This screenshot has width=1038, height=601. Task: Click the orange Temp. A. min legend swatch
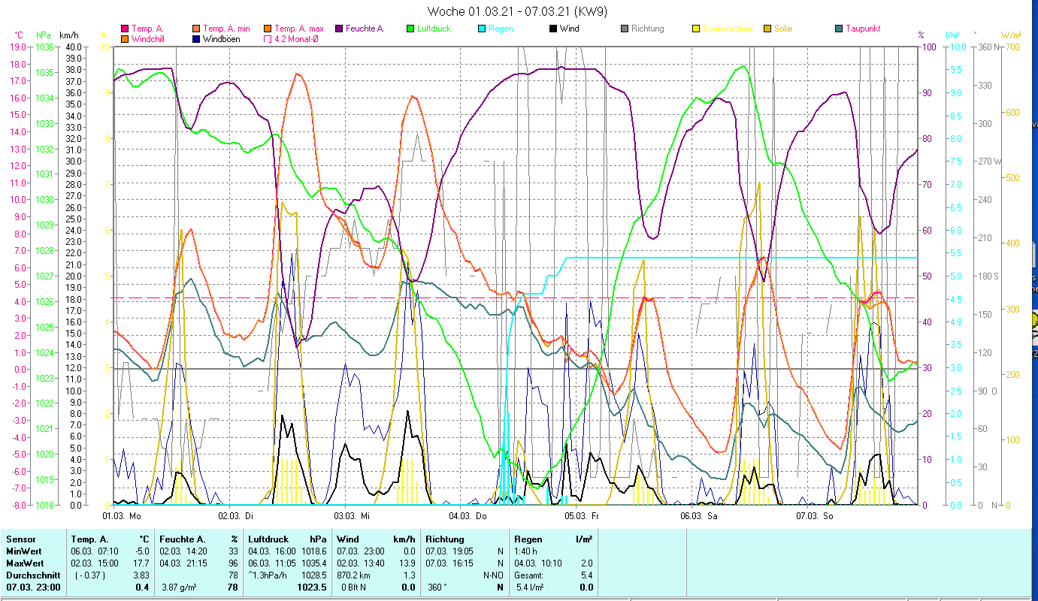click(x=196, y=29)
